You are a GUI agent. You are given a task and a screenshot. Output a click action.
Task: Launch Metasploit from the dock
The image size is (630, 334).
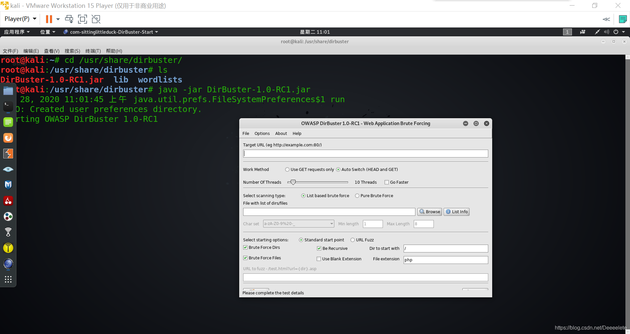coord(8,185)
